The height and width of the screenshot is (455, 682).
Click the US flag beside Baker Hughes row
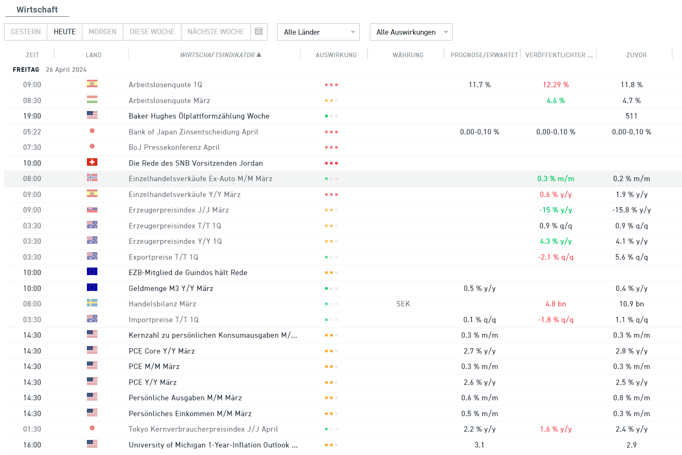92,115
